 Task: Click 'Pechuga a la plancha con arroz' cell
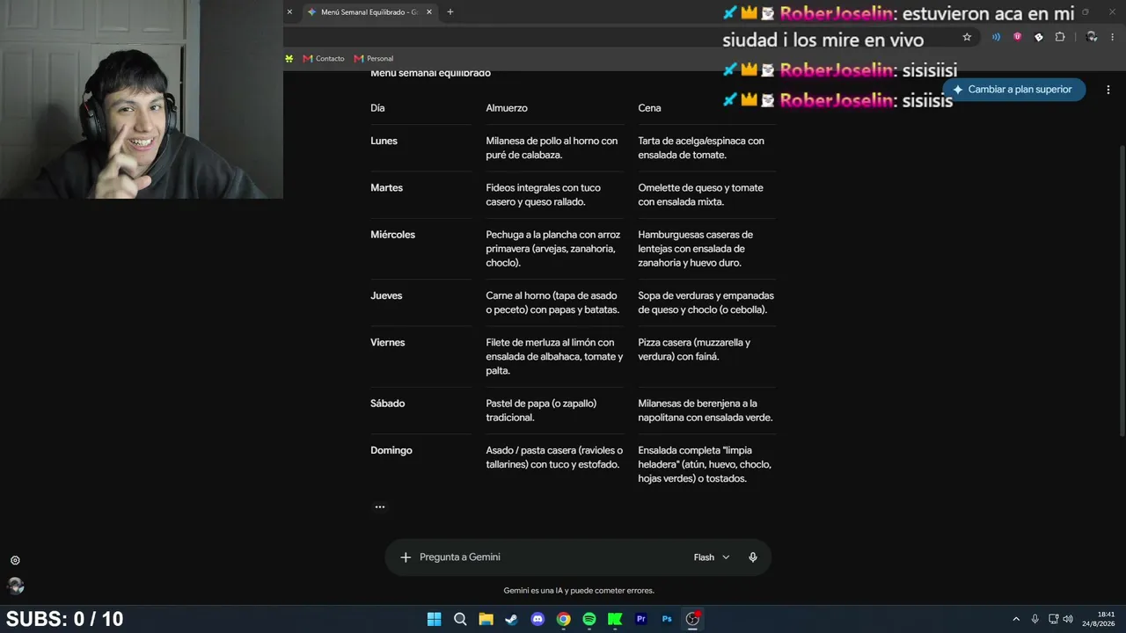553,249
